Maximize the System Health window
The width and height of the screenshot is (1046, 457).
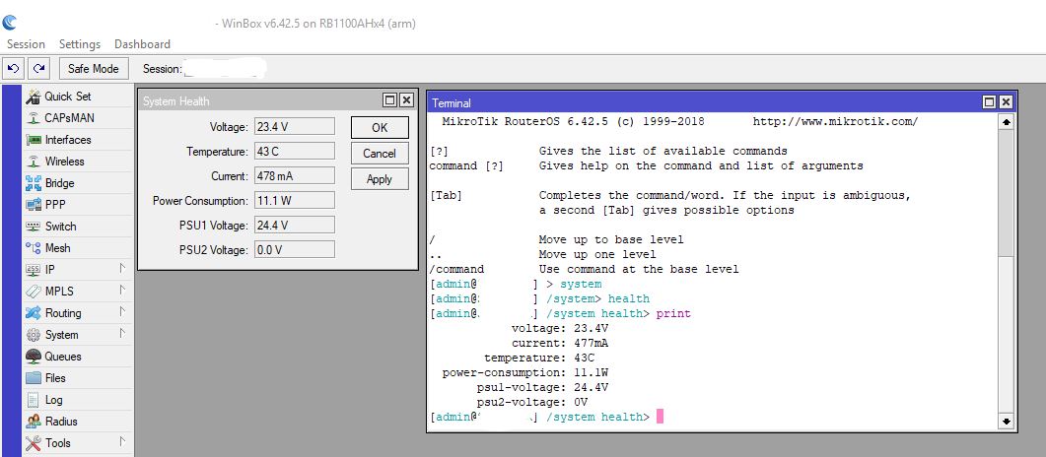click(x=390, y=100)
